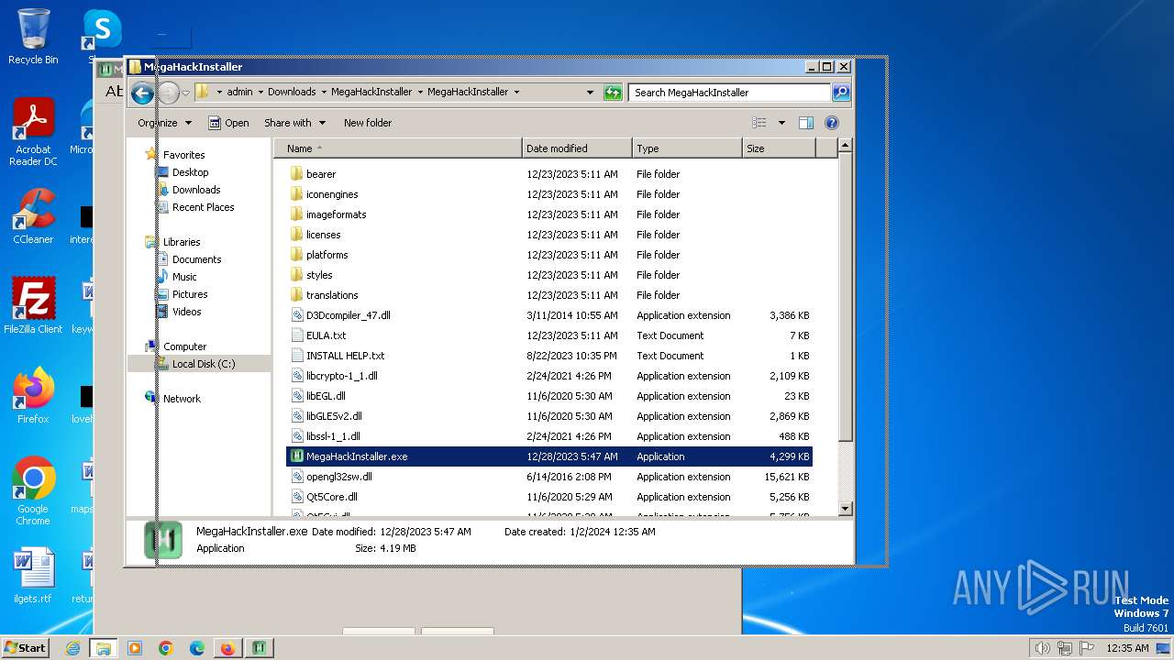Click Internet Explorer taskbar icon
This screenshot has width=1174, height=660.
(x=72, y=648)
